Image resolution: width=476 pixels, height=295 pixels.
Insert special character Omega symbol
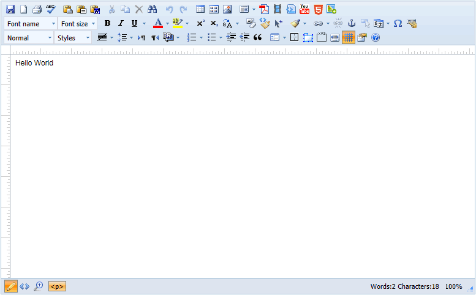click(x=398, y=23)
